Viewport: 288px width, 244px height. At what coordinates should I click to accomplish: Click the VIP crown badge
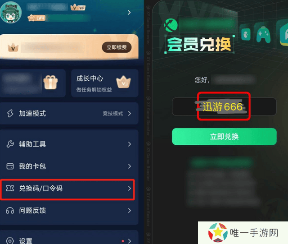pyautogui.click(x=78, y=7)
